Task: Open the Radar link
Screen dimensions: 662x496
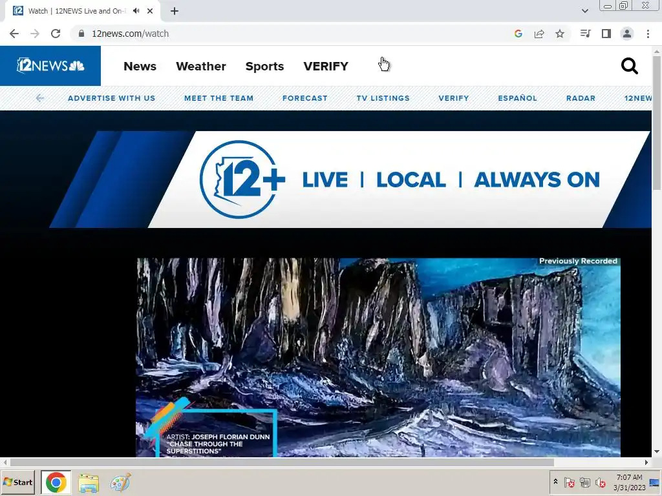Action: 581,98
